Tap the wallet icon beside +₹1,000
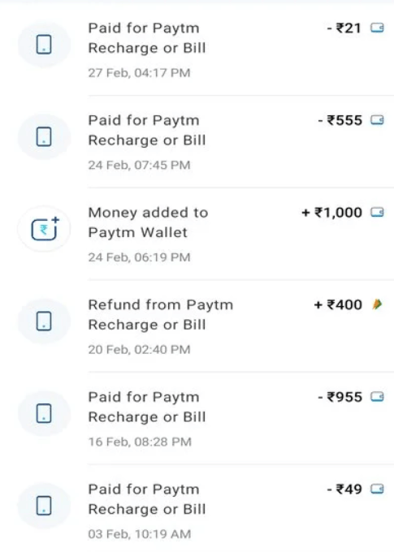The image size is (394, 552). coord(377,213)
